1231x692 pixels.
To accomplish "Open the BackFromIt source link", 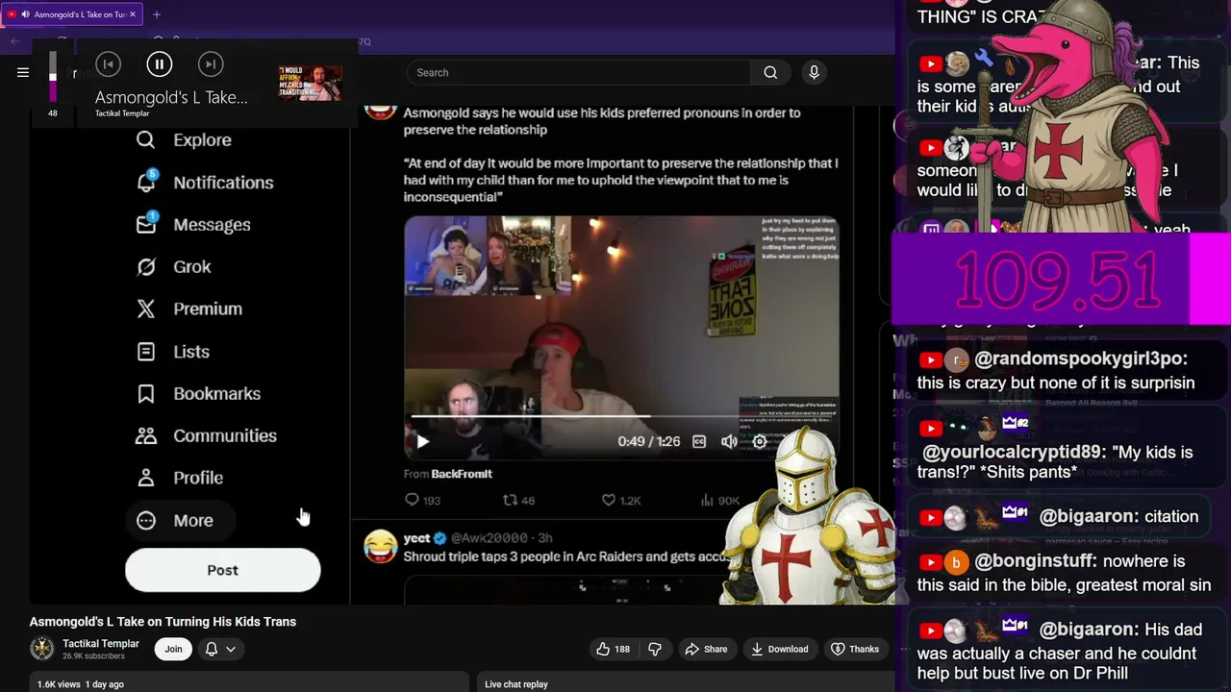I will click(x=462, y=474).
